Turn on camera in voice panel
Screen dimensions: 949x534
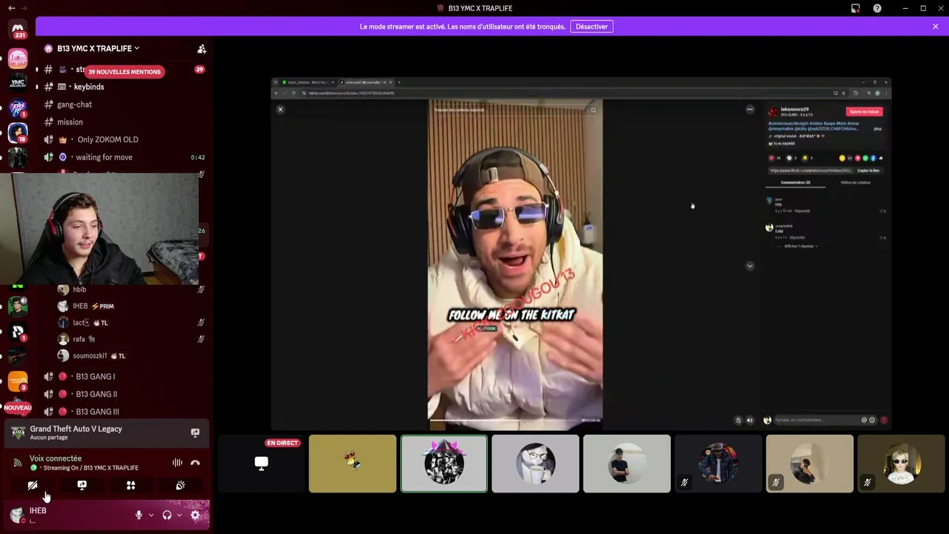point(33,486)
